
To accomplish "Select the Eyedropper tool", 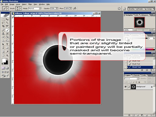I will 7,52.
